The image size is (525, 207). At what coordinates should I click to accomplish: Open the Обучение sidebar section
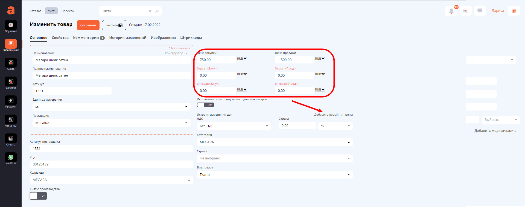pyautogui.click(x=11, y=26)
